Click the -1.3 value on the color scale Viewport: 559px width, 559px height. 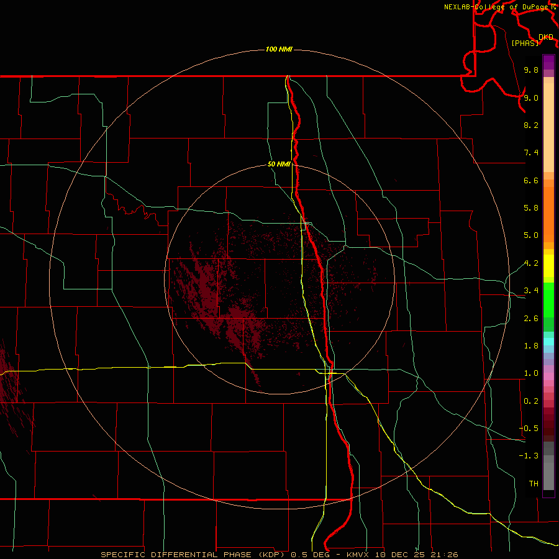click(x=529, y=456)
